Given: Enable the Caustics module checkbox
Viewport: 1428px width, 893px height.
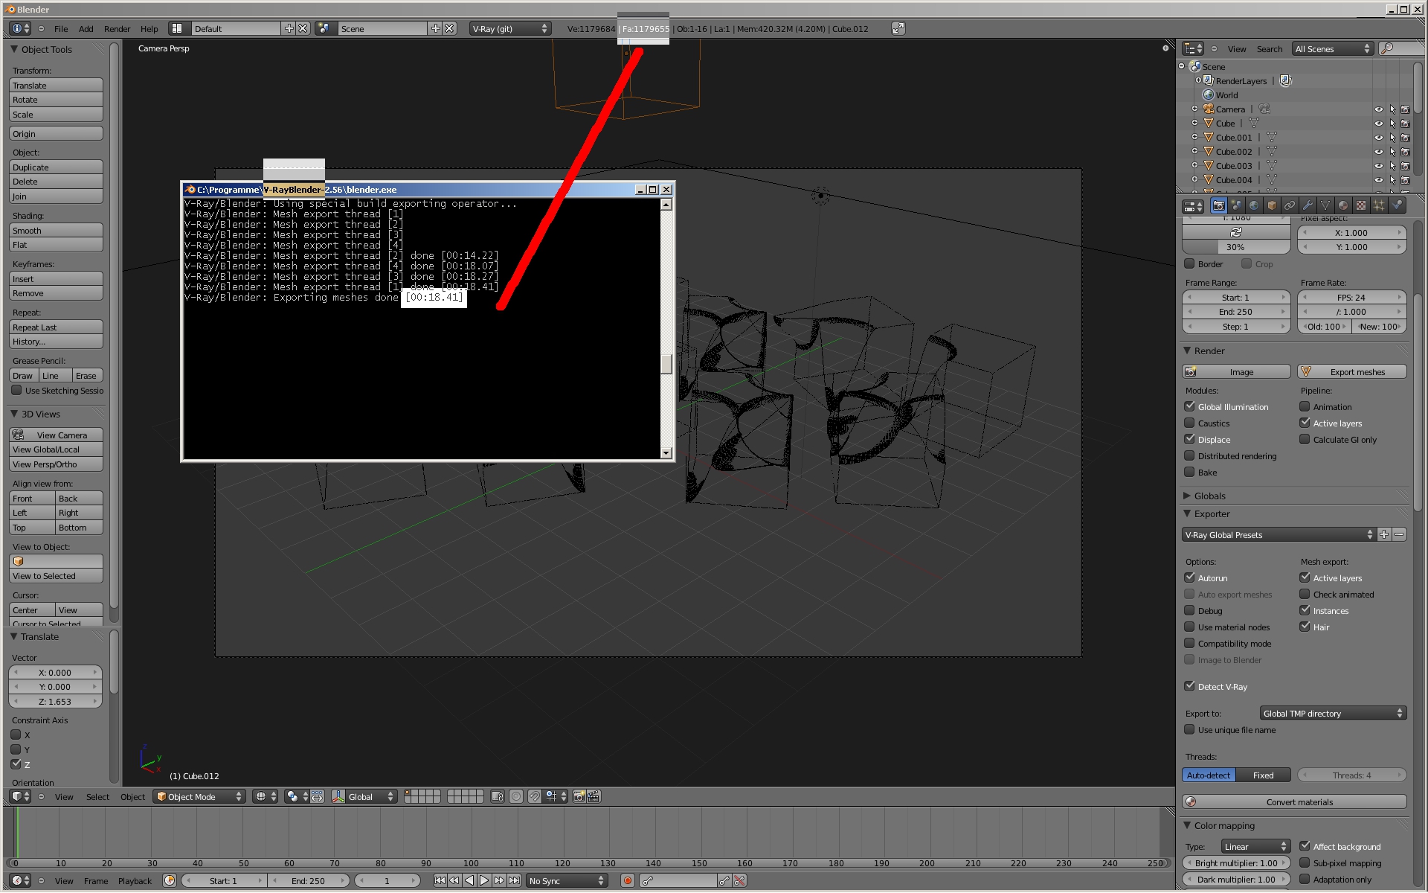Looking at the screenshot, I should pyautogui.click(x=1189, y=423).
